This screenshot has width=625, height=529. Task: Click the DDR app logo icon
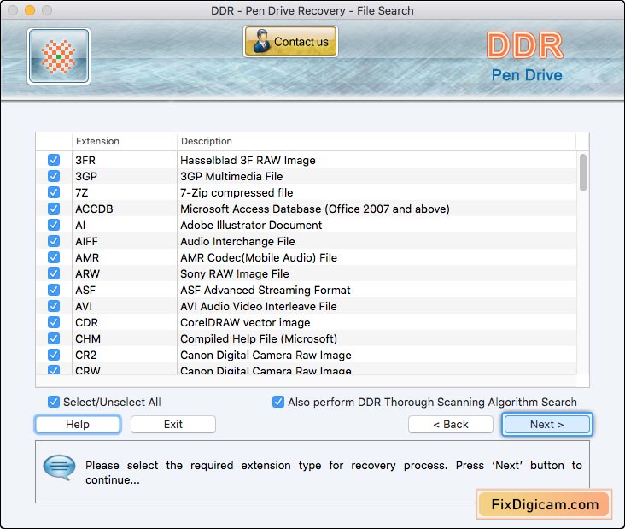[x=59, y=56]
